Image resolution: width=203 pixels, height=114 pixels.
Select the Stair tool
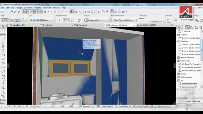[x=3, y=63]
